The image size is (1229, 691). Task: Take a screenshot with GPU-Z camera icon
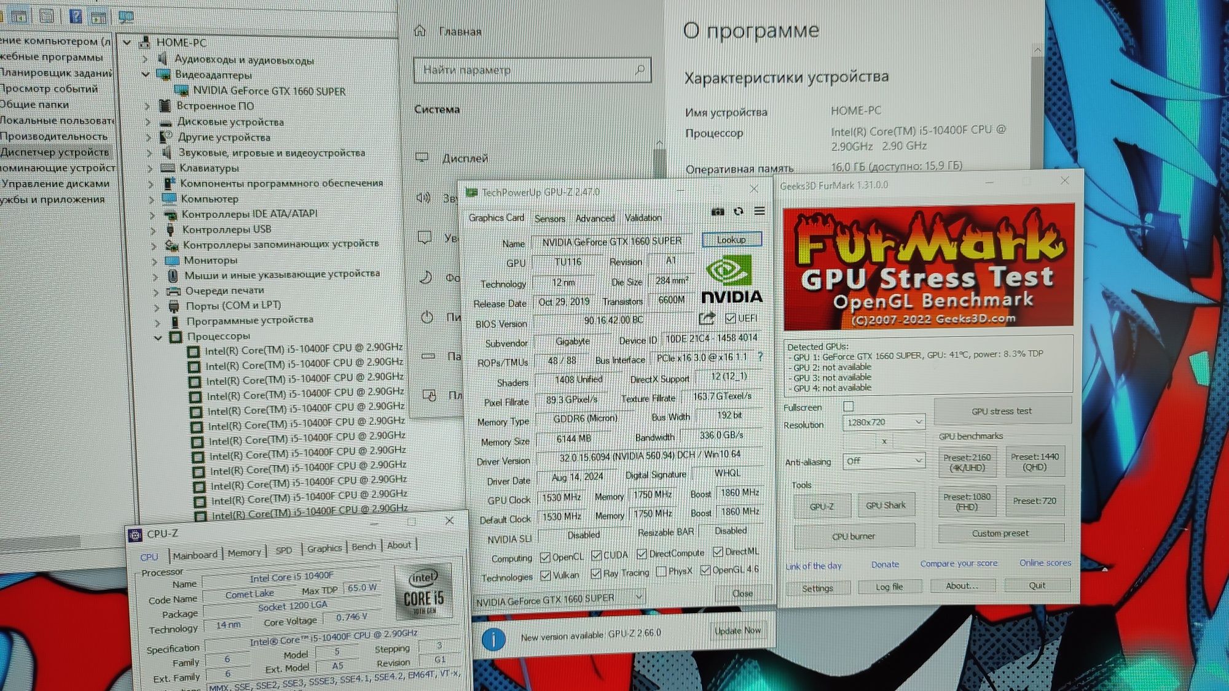tap(717, 212)
